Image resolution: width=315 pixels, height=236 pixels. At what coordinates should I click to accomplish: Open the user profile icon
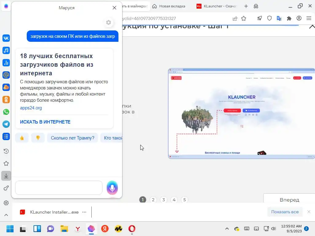pos(299,18)
